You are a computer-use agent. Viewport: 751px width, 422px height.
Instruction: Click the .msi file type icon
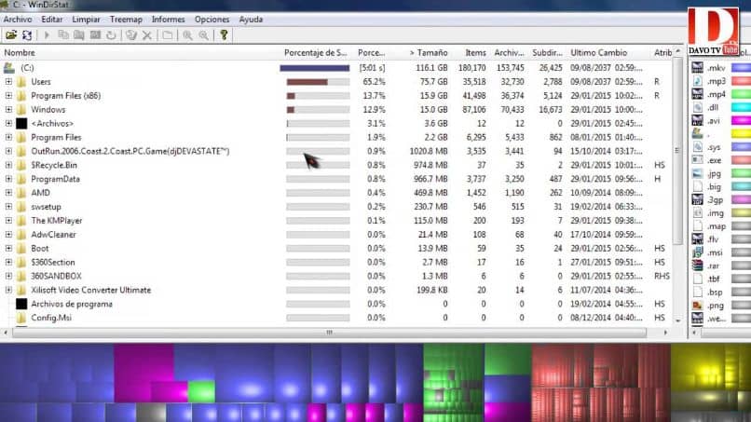(697, 252)
